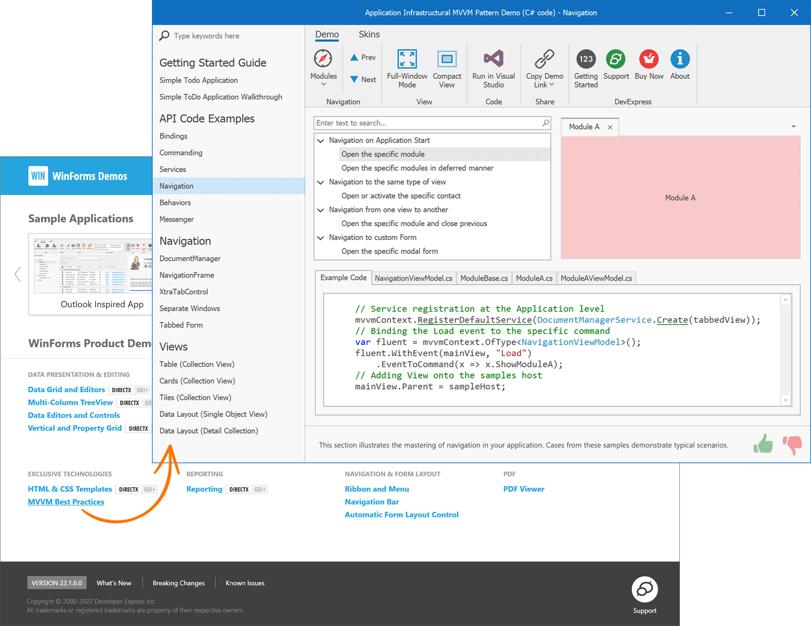Collapse the Navigation on Application Start node
This screenshot has width=811, height=626.
321,140
